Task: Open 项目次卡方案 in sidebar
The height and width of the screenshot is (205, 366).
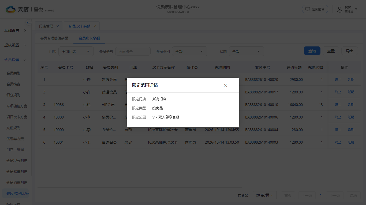Action: [17, 117]
